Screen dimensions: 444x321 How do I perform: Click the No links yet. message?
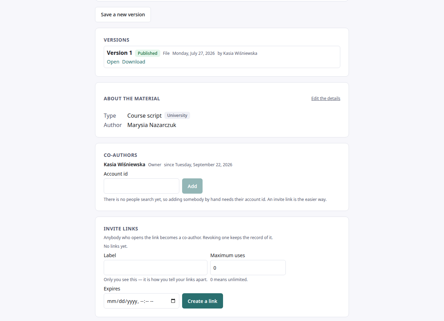(x=116, y=246)
